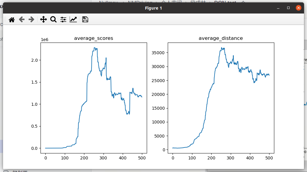Maximize the Figure 1 window
Viewport: 307px width, 172px height.
288,8
